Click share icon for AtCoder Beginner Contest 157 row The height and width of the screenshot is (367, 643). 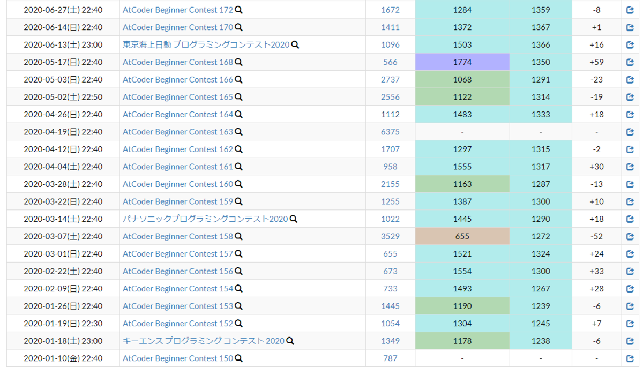pyautogui.click(x=630, y=253)
